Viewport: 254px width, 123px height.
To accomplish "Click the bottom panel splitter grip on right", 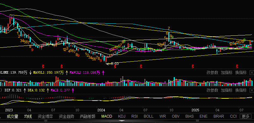I will (197, 120).
